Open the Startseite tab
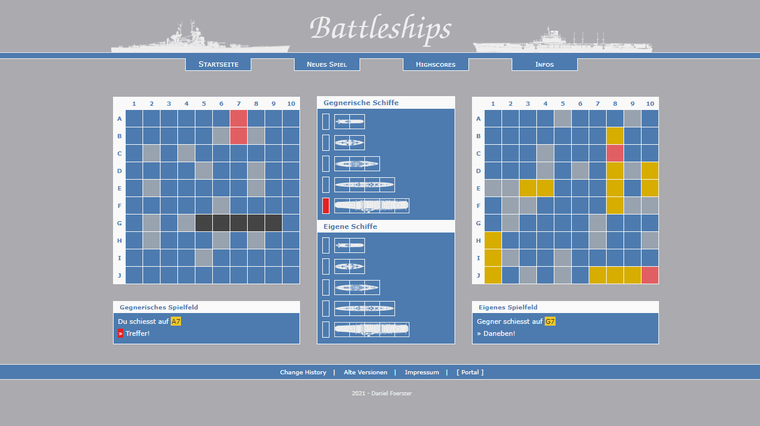This screenshot has width=760, height=426. click(218, 64)
